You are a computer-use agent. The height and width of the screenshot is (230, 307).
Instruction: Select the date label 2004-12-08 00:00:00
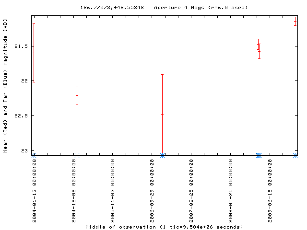click(73, 191)
